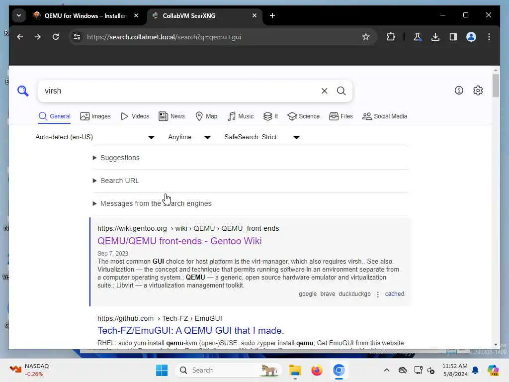Switch to Videos category

coord(135,116)
